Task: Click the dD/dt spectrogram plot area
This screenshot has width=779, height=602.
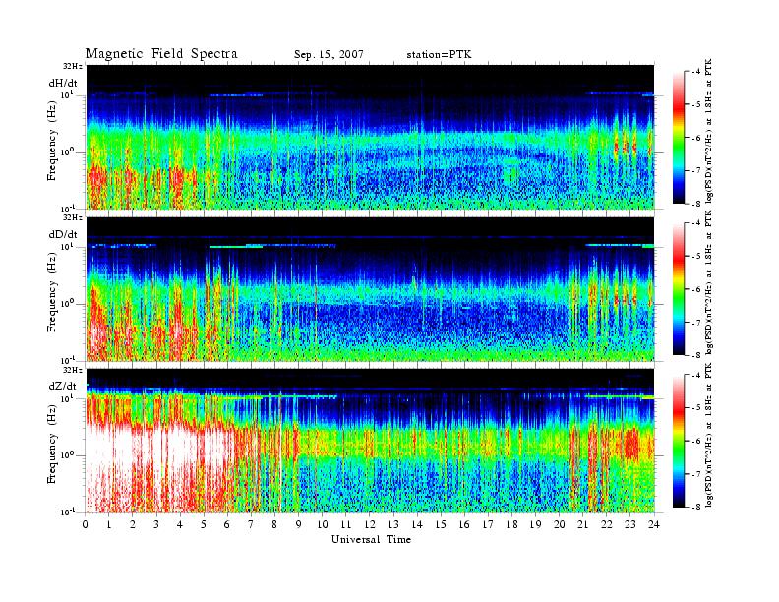Action: [x=371, y=289]
